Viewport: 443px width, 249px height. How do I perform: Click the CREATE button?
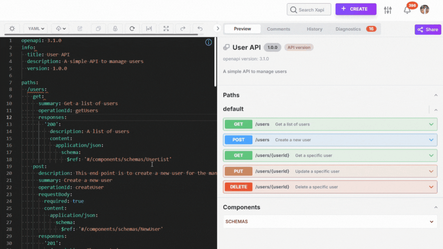coord(356,9)
